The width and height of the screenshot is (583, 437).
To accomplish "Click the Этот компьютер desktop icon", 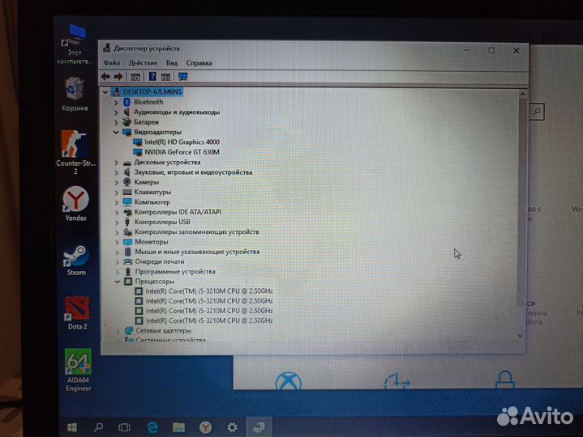I will point(75,45).
